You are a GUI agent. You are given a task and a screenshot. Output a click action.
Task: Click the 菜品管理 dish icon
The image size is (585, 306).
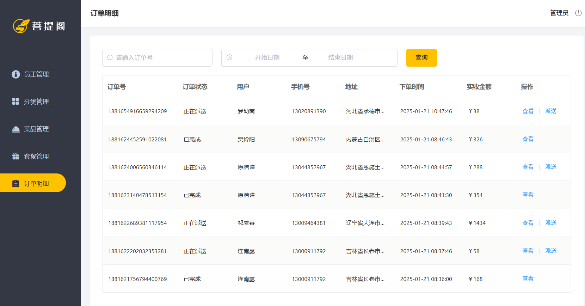16,129
